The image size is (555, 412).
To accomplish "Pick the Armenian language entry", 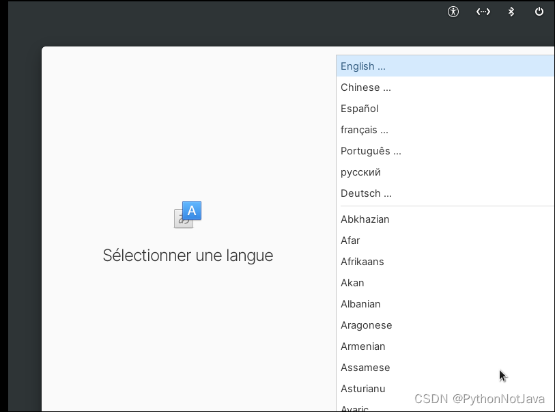I will tap(445, 346).
